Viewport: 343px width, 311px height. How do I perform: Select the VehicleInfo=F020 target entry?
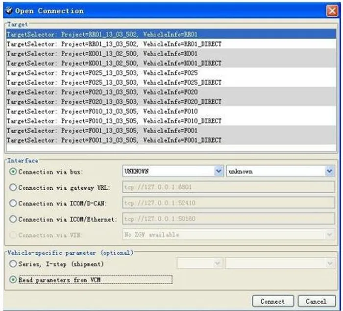(x=171, y=92)
